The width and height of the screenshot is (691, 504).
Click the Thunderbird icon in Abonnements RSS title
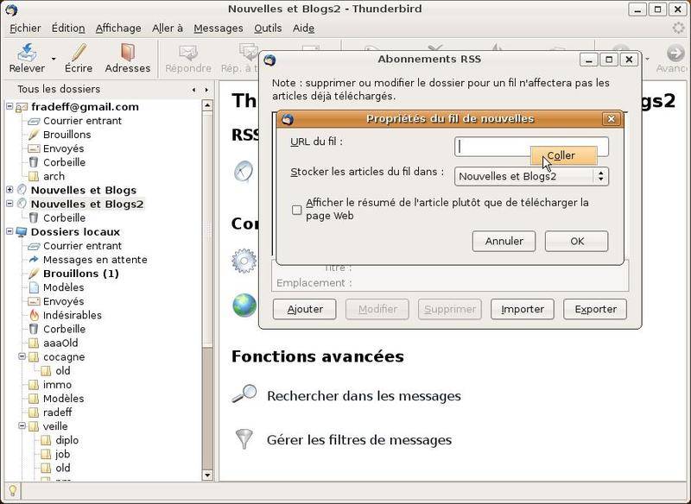[269, 60]
